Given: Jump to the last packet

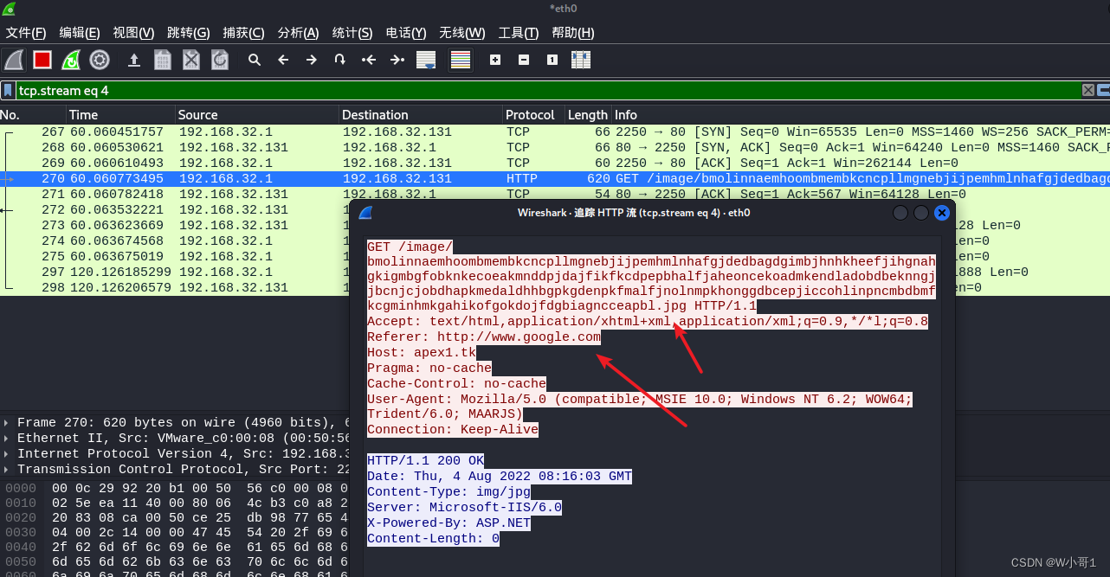Looking at the screenshot, I should [397, 60].
